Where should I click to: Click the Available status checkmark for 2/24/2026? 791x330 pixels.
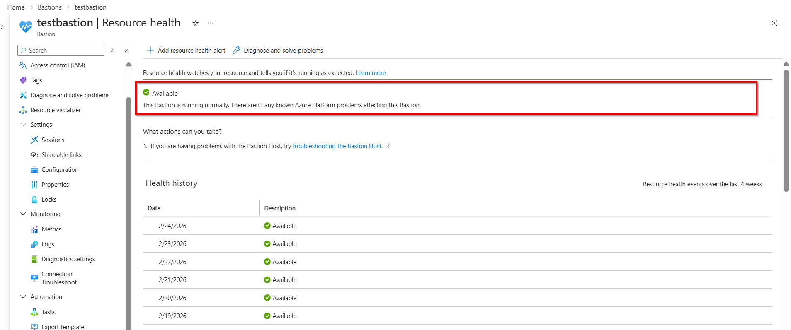[x=267, y=226]
